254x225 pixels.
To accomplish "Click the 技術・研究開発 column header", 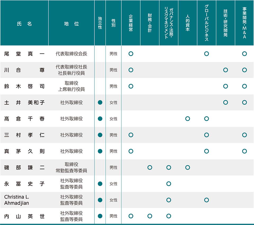I will pos(225,23).
